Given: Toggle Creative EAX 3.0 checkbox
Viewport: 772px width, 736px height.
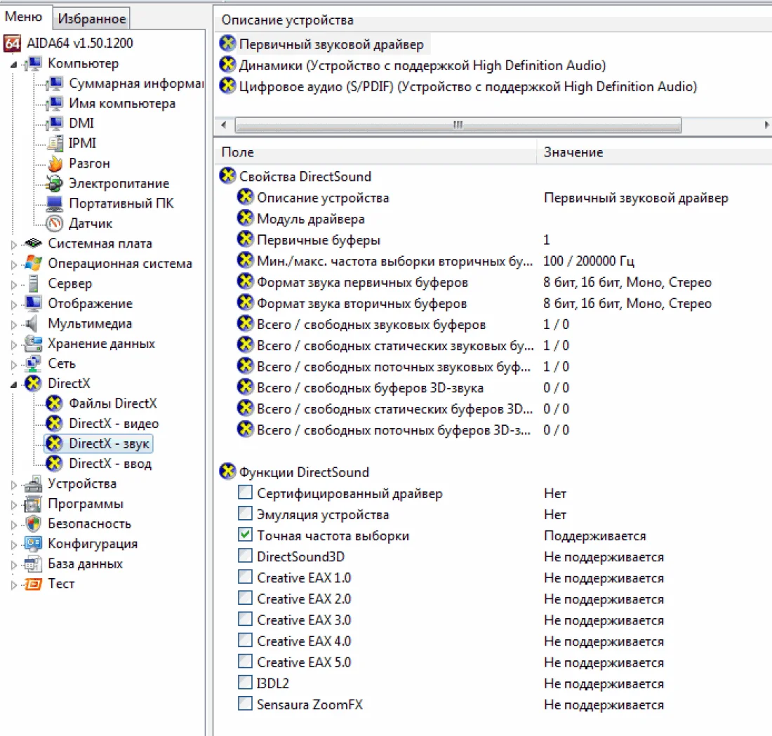Looking at the screenshot, I should 245,620.
